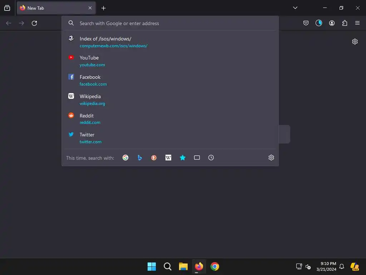
Task: Open Firefox account menu
Action: tap(332, 23)
